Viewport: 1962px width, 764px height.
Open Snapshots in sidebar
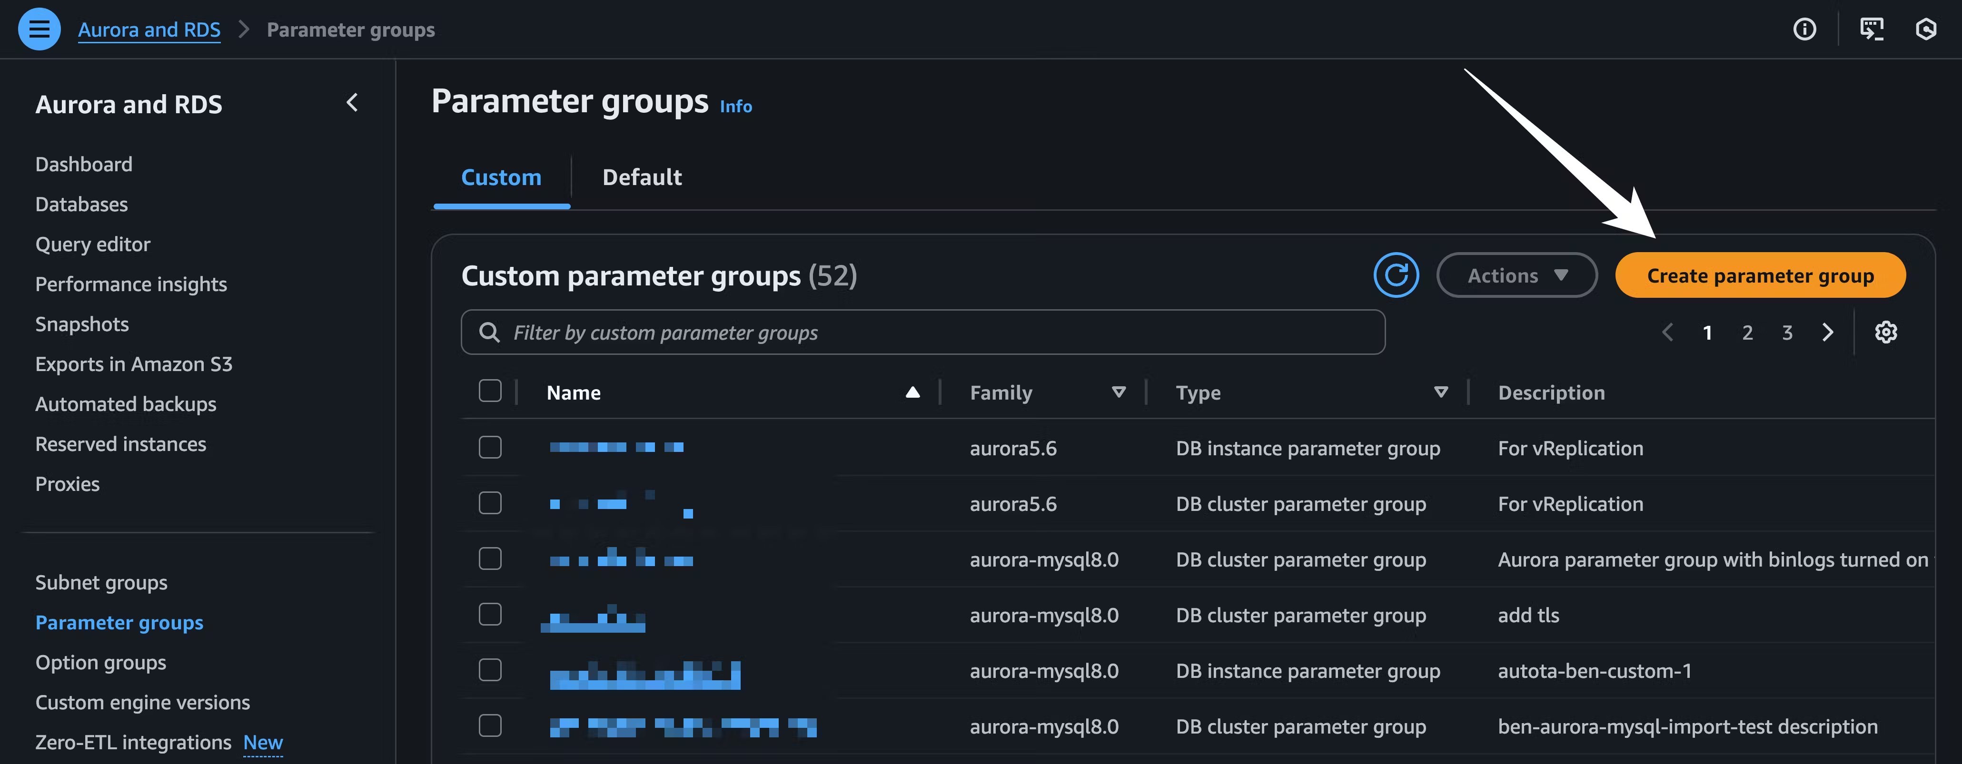coord(82,324)
